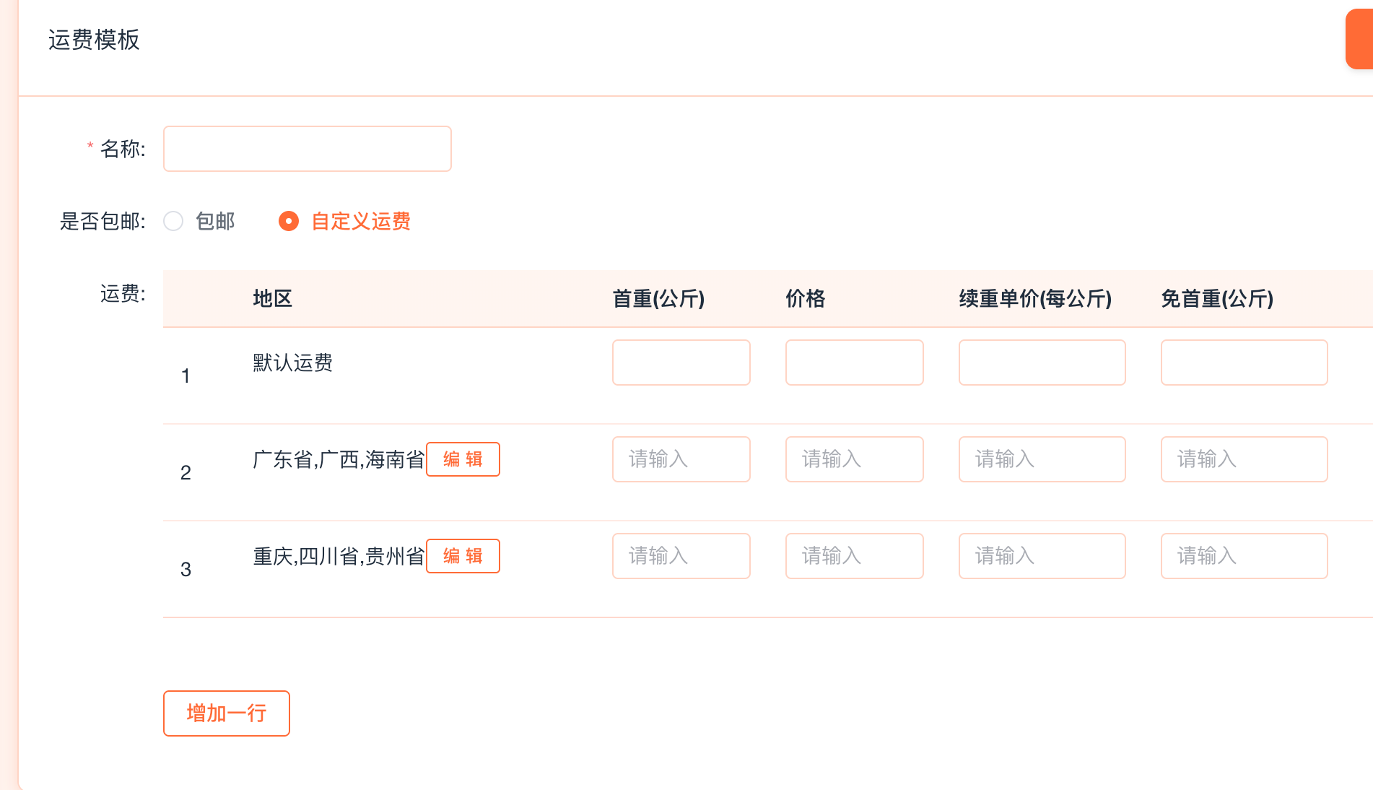Focus 续重单价 field in row 2
The height and width of the screenshot is (790, 1373).
click(x=1042, y=459)
